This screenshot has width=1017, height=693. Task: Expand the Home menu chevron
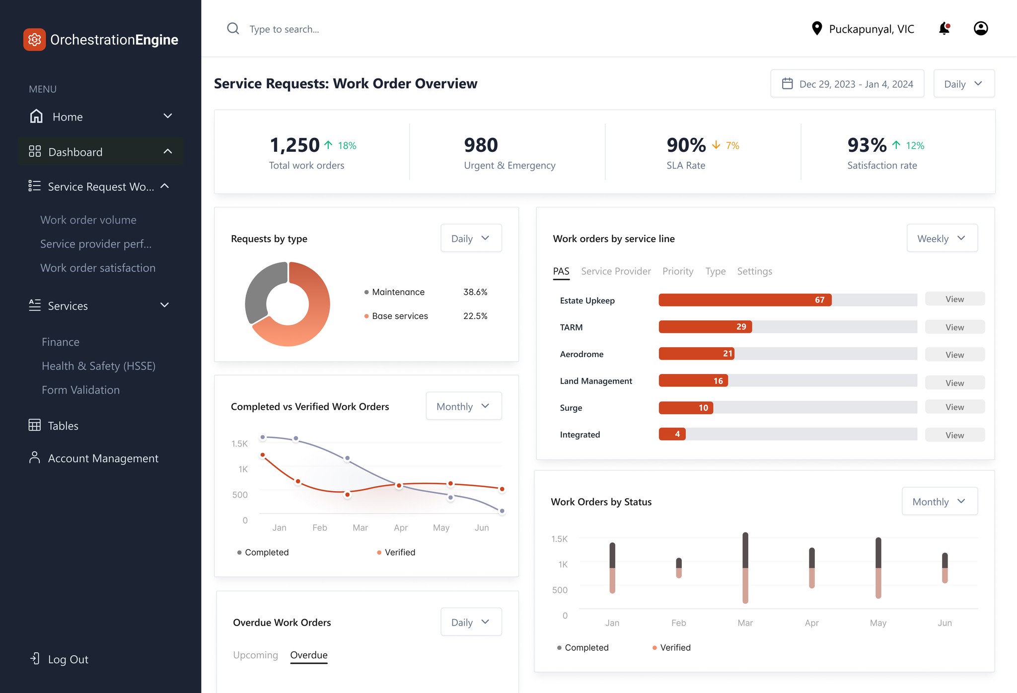167,116
